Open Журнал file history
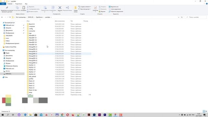Screen dimensions: 208x117 coord(102,12)
